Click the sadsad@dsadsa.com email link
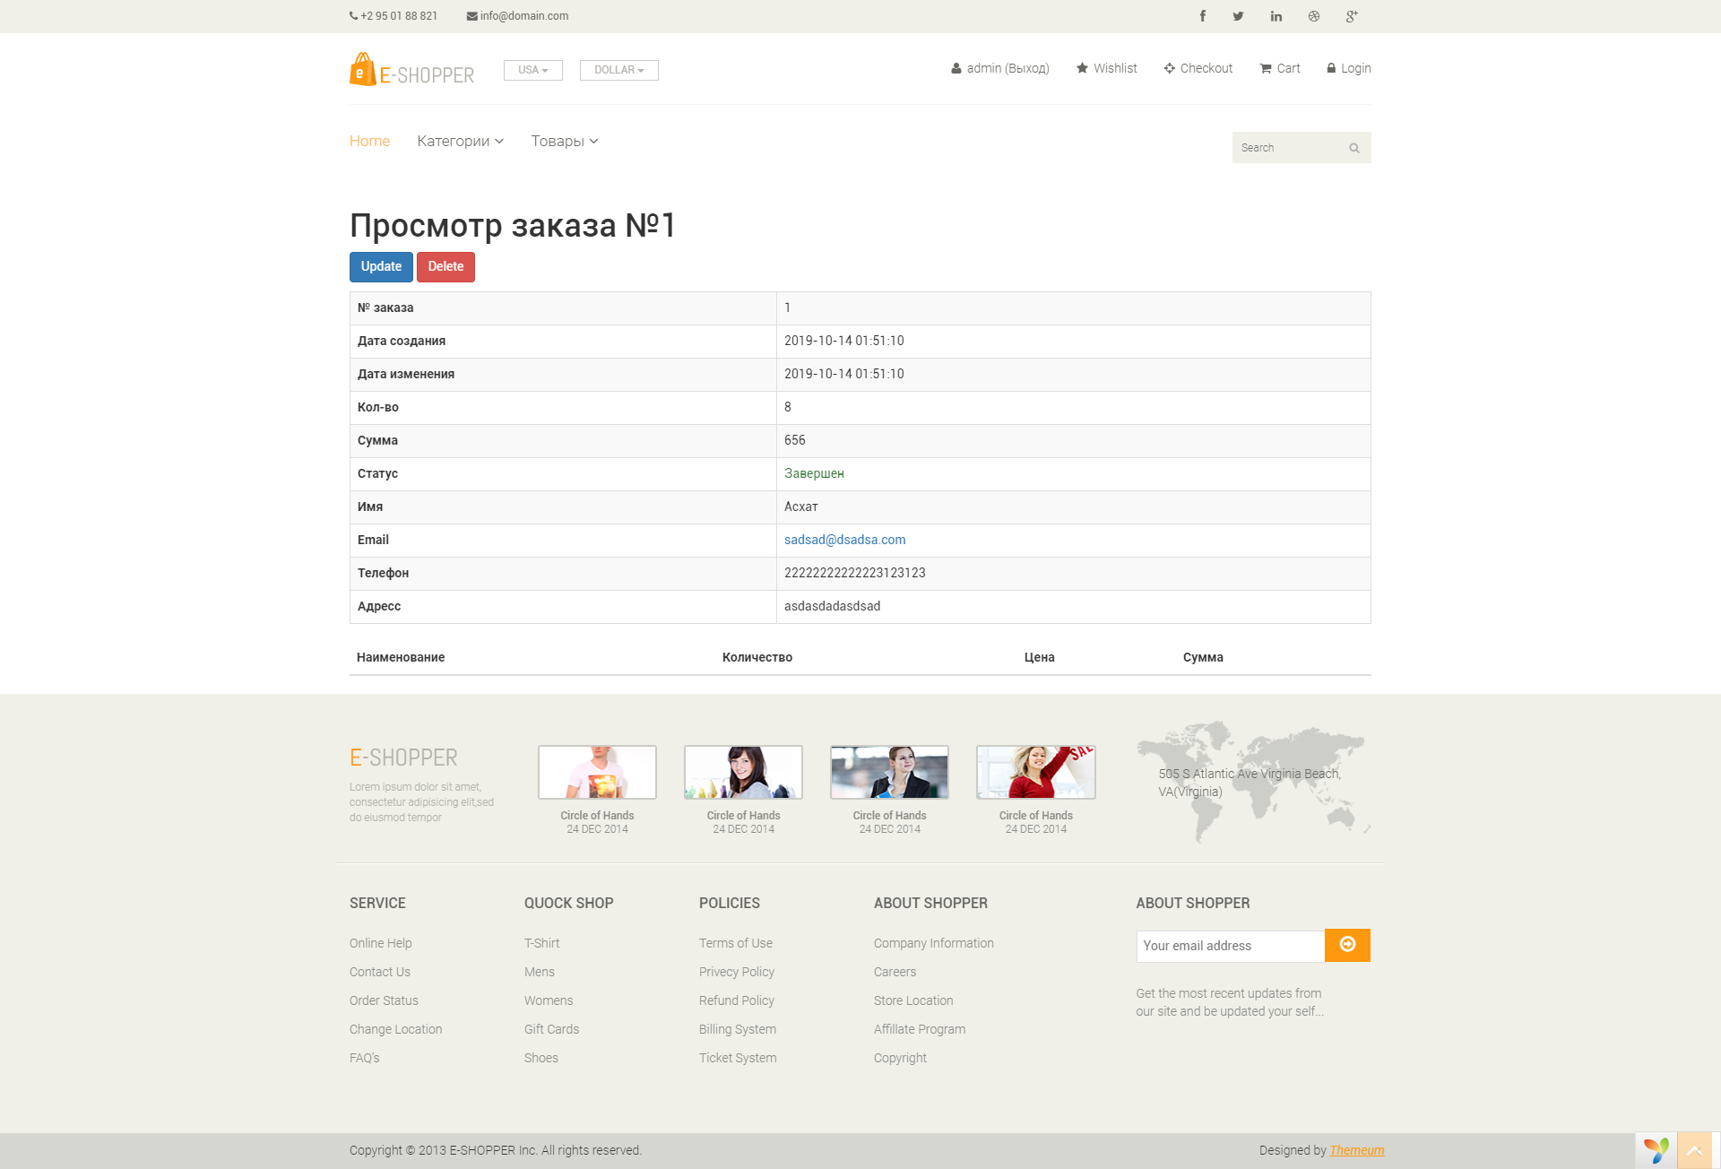Viewport: 1721px width, 1169px height. tap(844, 540)
